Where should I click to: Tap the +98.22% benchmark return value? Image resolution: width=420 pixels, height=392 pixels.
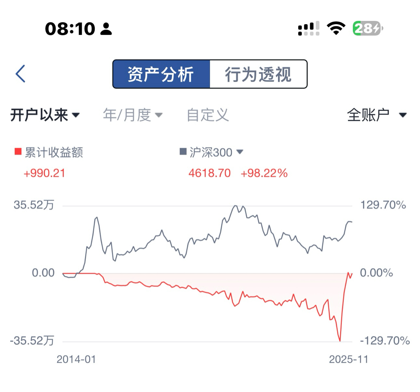[264, 173]
